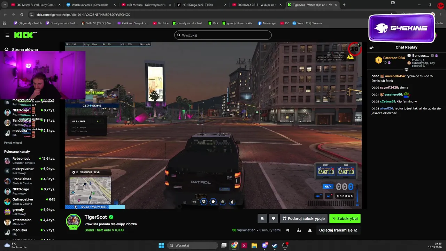Switch to Miszel ft. VKIE YouTube tab
The height and width of the screenshot is (251, 446).
pyautogui.click(x=35, y=5)
